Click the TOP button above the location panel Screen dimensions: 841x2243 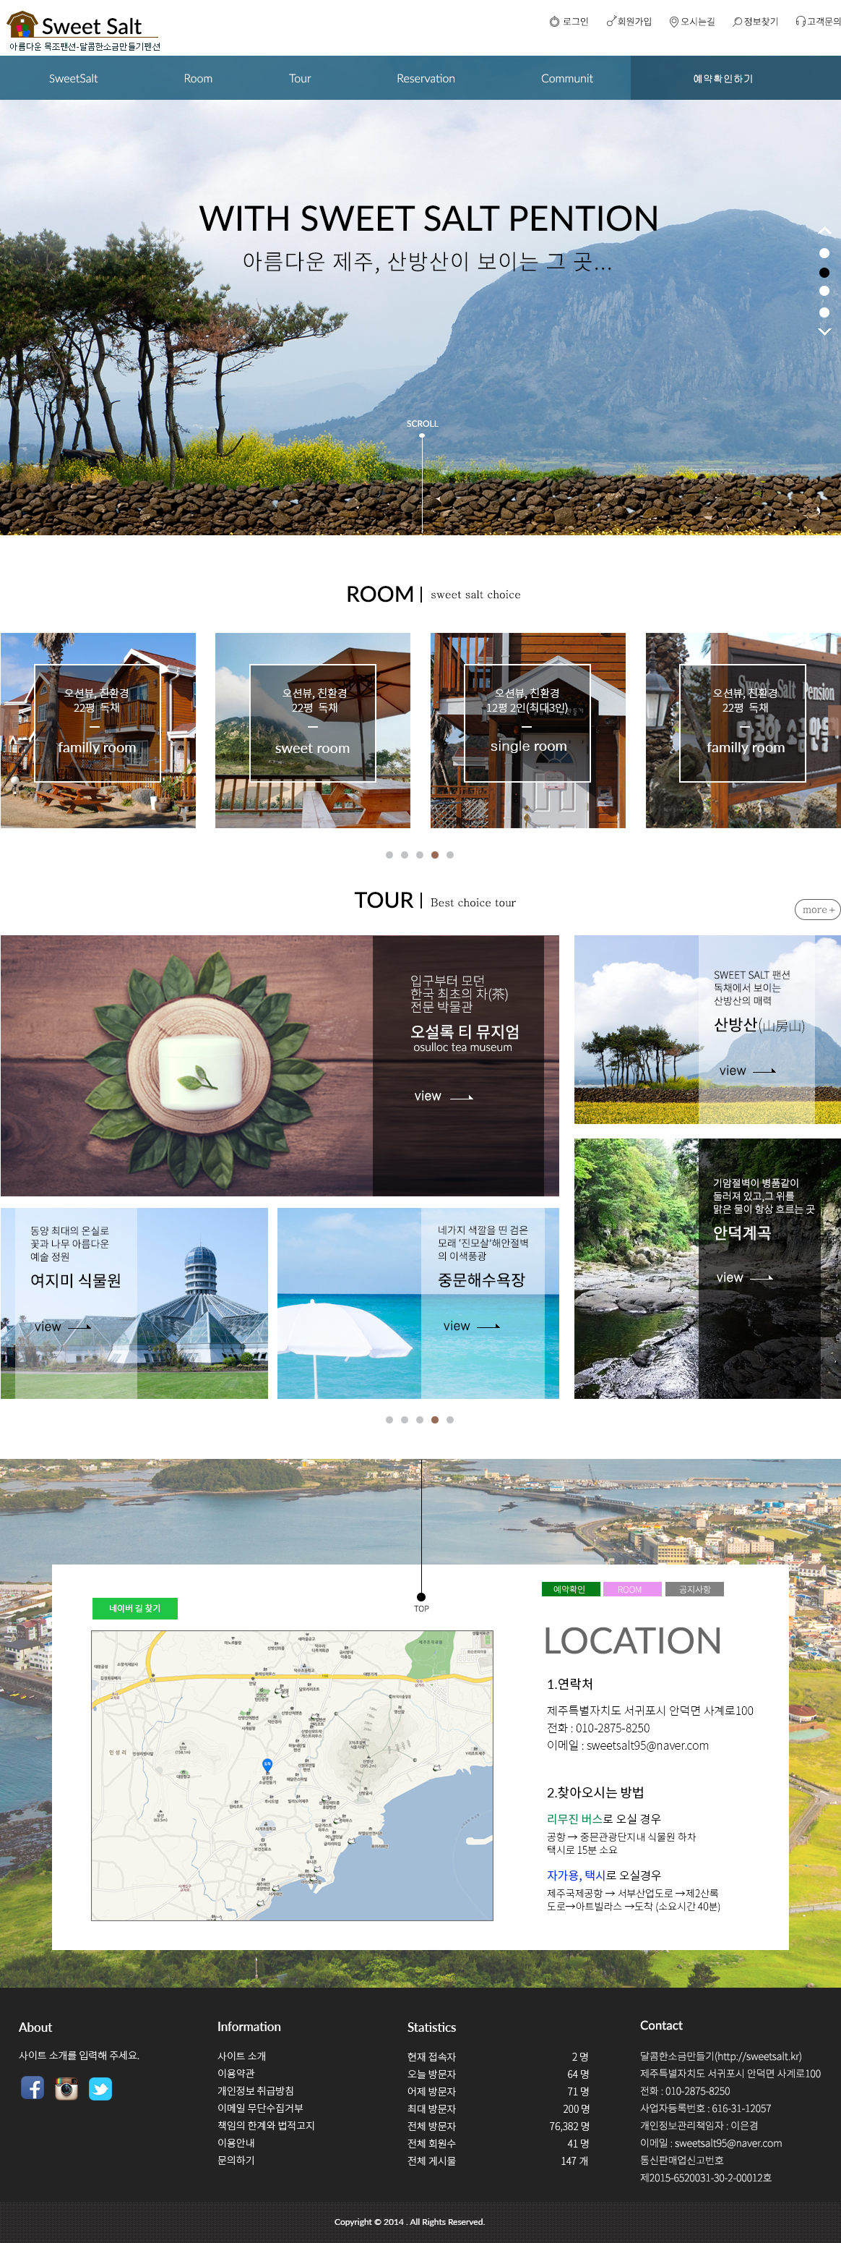point(422,1602)
